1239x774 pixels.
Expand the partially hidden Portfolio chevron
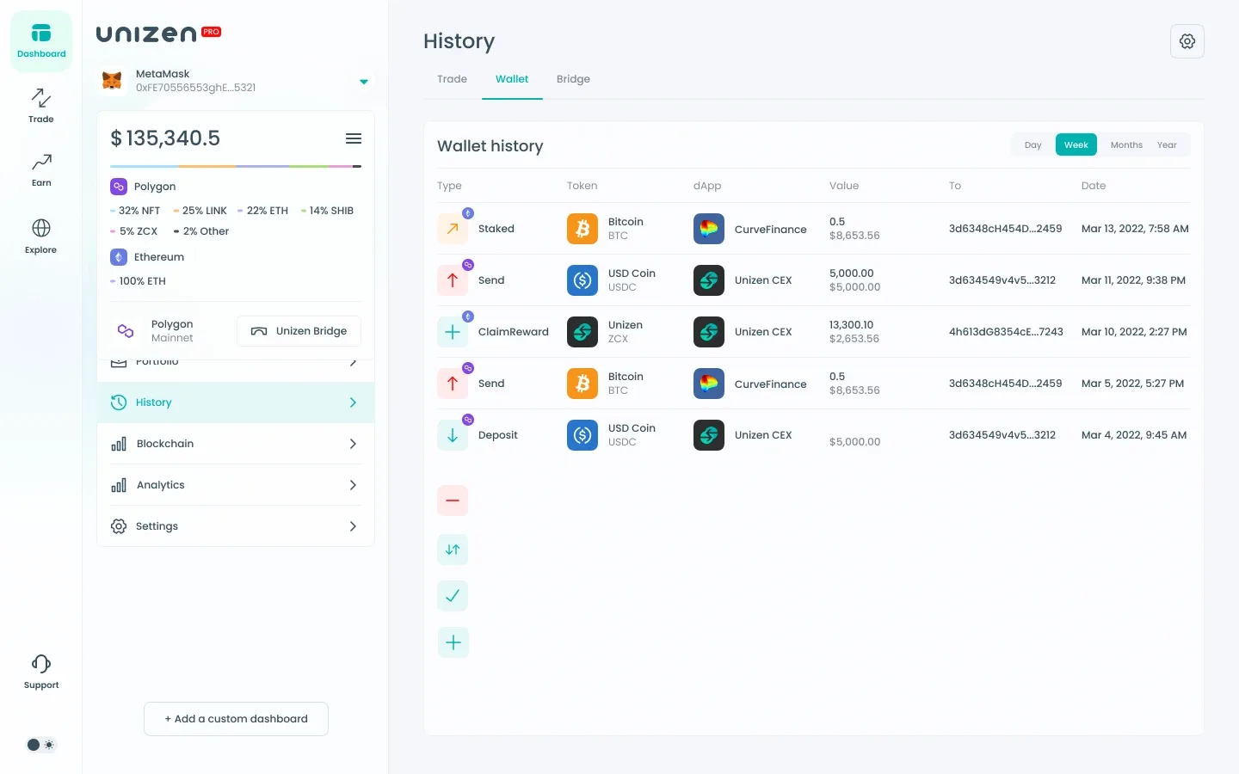click(353, 363)
